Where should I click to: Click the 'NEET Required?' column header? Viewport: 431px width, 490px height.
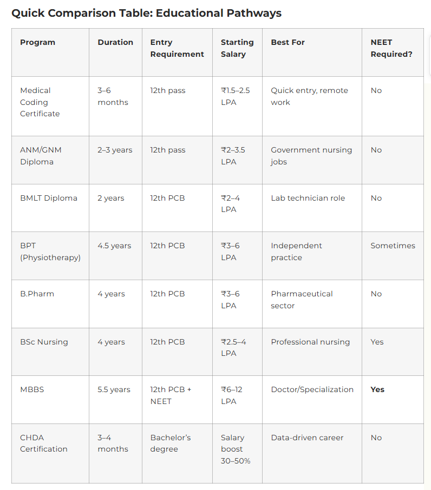point(391,48)
